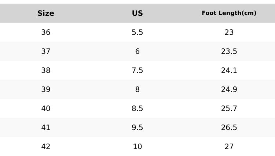Click the Size column header
Image resolution: width=275 pixels, height=156 pixels.
(x=46, y=13)
